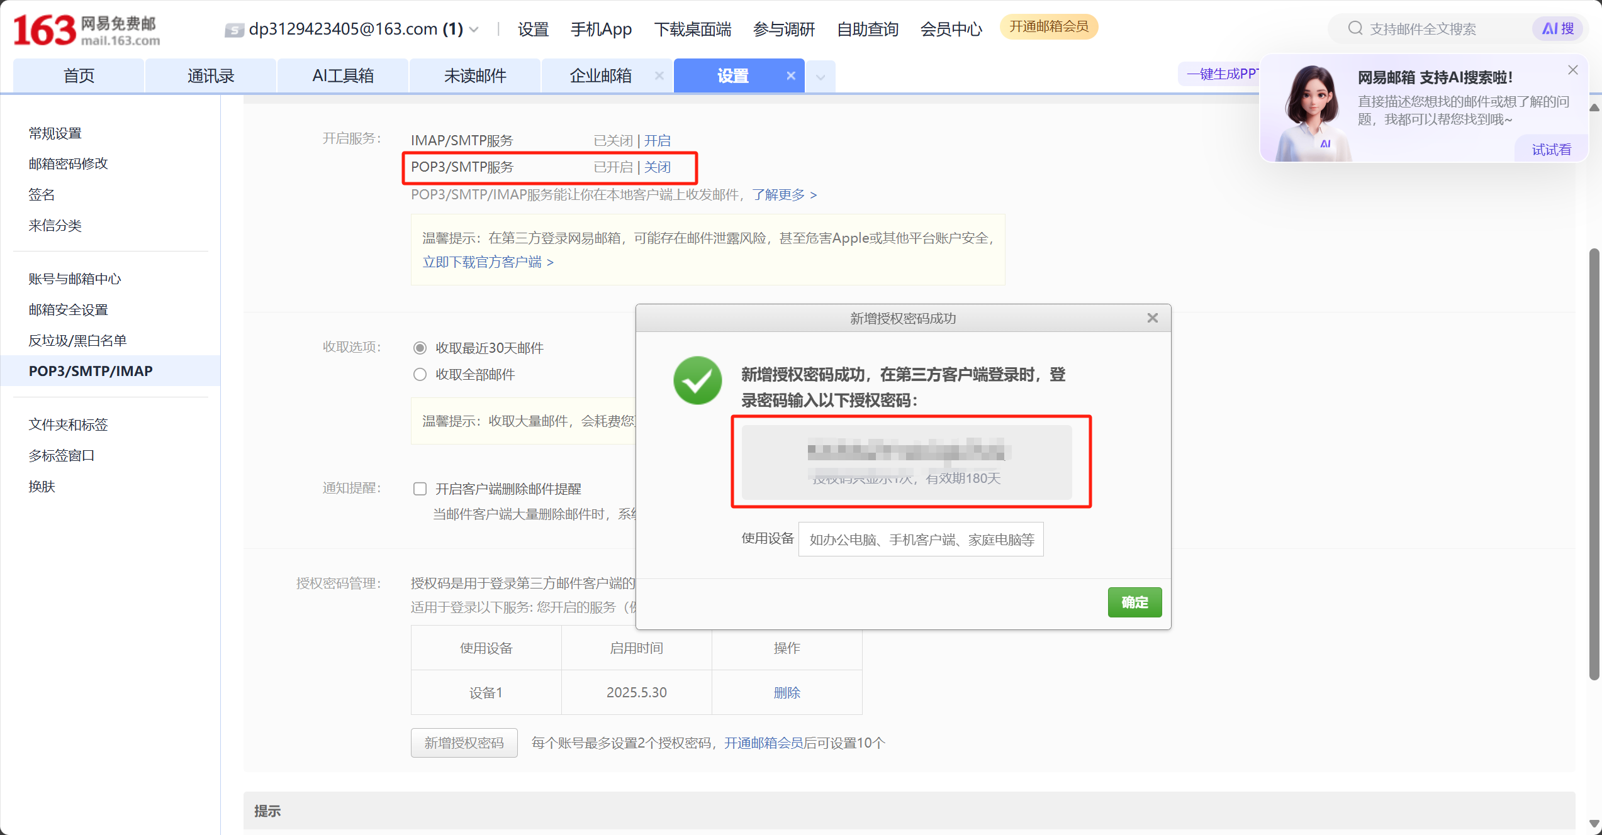
Task: Close the AI search promo popup
Action: (1572, 70)
